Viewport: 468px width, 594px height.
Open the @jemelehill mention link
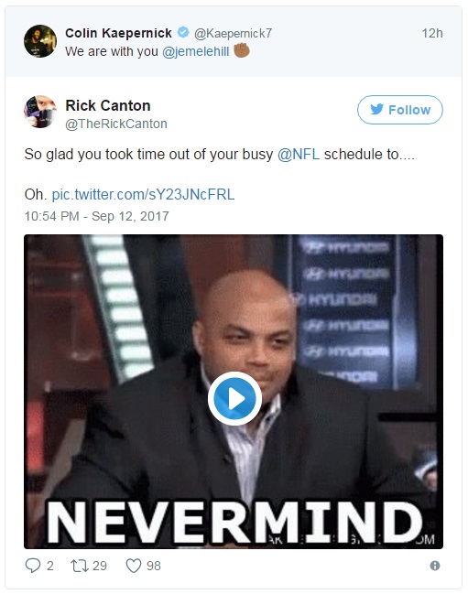pyautogui.click(x=196, y=51)
